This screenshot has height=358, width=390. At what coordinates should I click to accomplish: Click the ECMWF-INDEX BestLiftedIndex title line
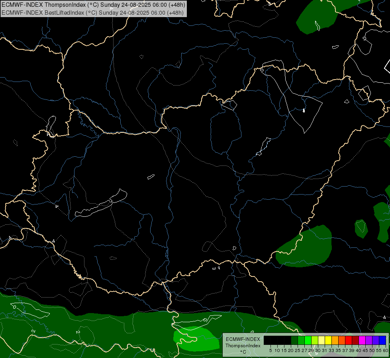[x=92, y=12]
